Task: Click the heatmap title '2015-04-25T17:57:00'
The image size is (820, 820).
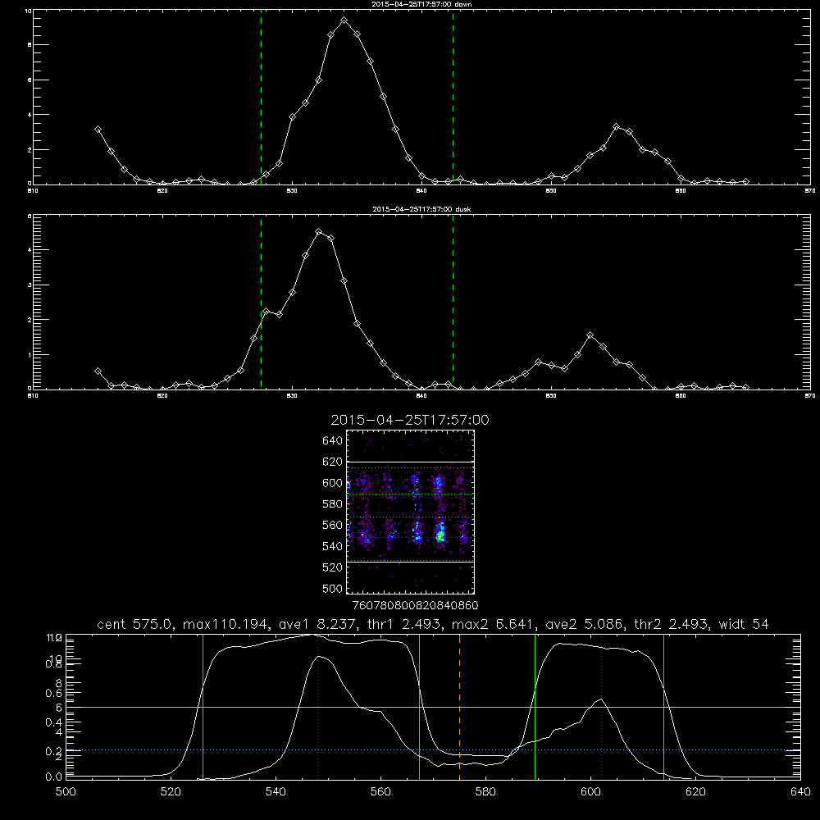Action: click(x=410, y=420)
